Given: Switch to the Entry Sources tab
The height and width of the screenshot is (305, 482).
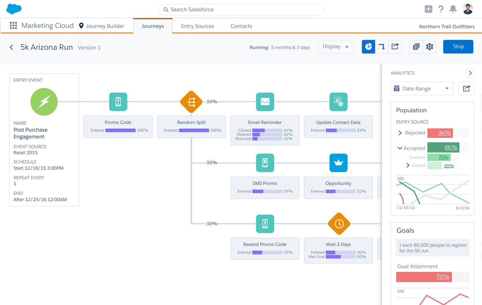Looking at the screenshot, I should 198,26.
